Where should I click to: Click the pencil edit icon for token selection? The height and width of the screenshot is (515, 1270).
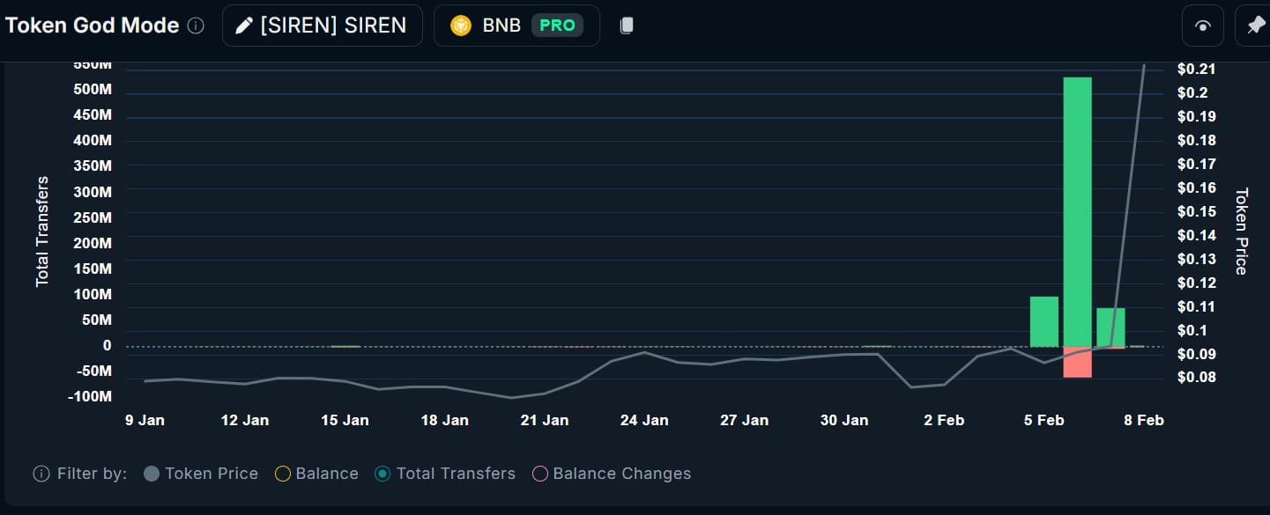244,25
